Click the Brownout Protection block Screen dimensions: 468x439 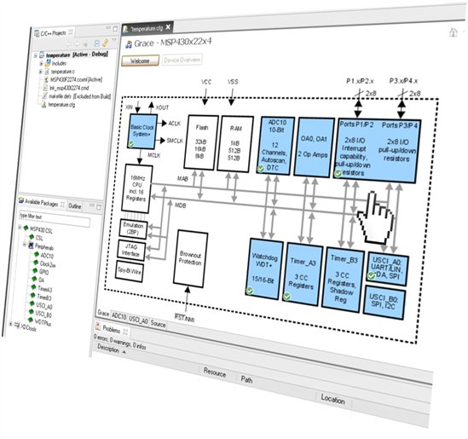point(190,259)
